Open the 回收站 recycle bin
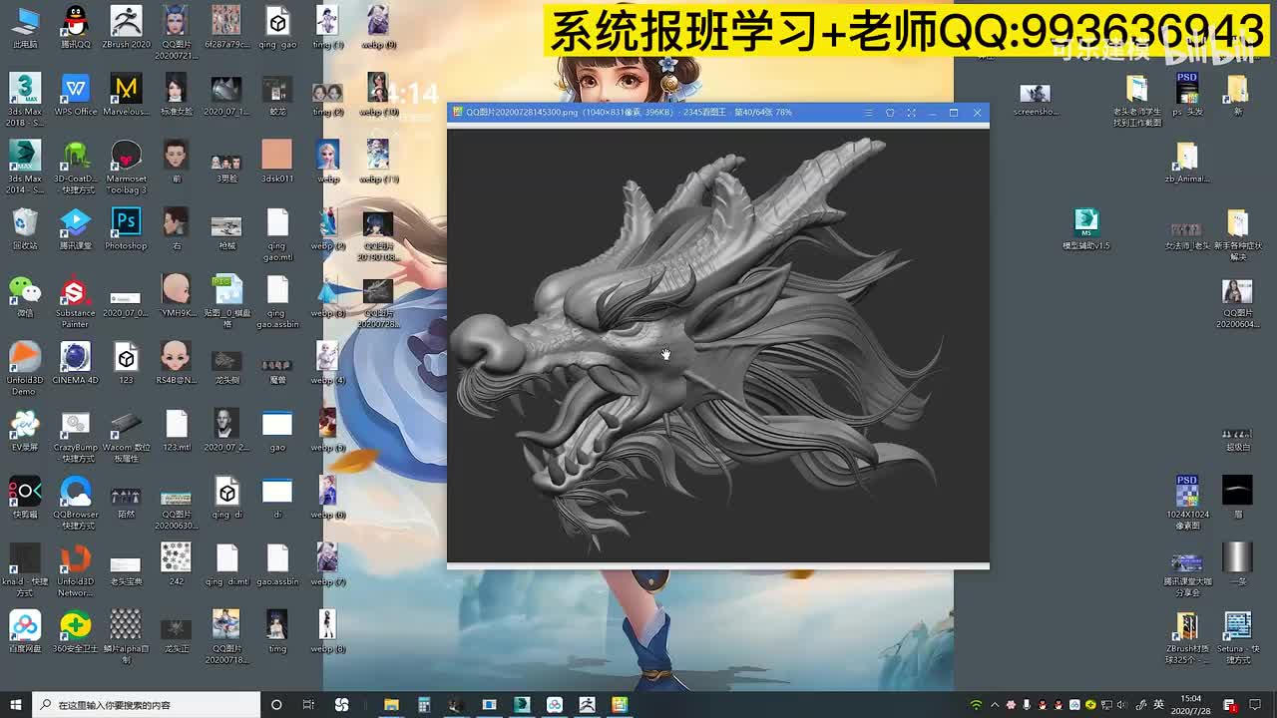The height and width of the screenshot is (718, 1277). [x=24, y=228]
